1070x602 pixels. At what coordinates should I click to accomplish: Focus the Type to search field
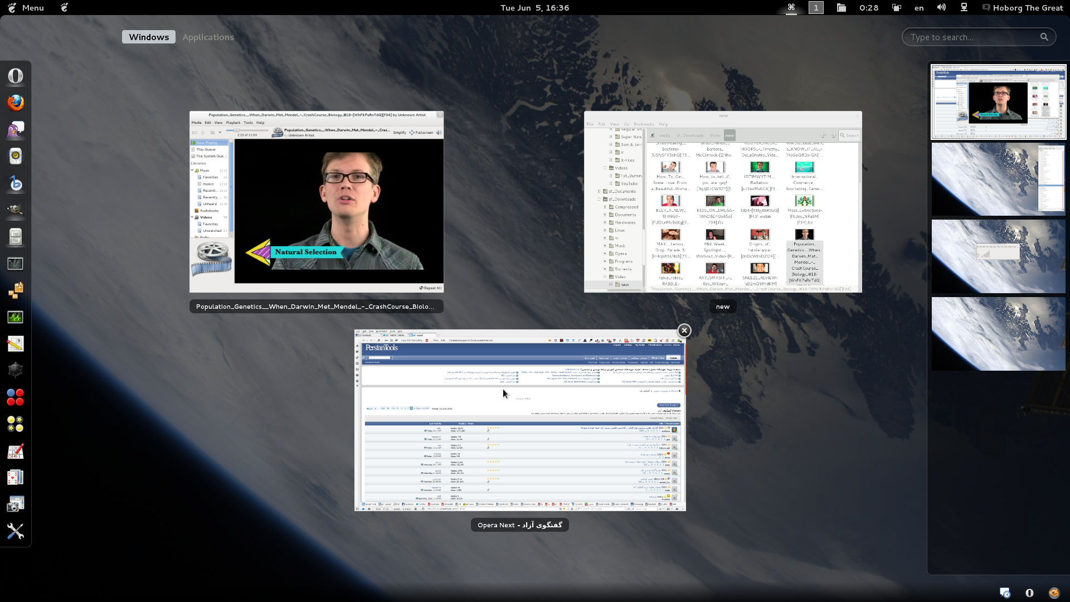979,37
